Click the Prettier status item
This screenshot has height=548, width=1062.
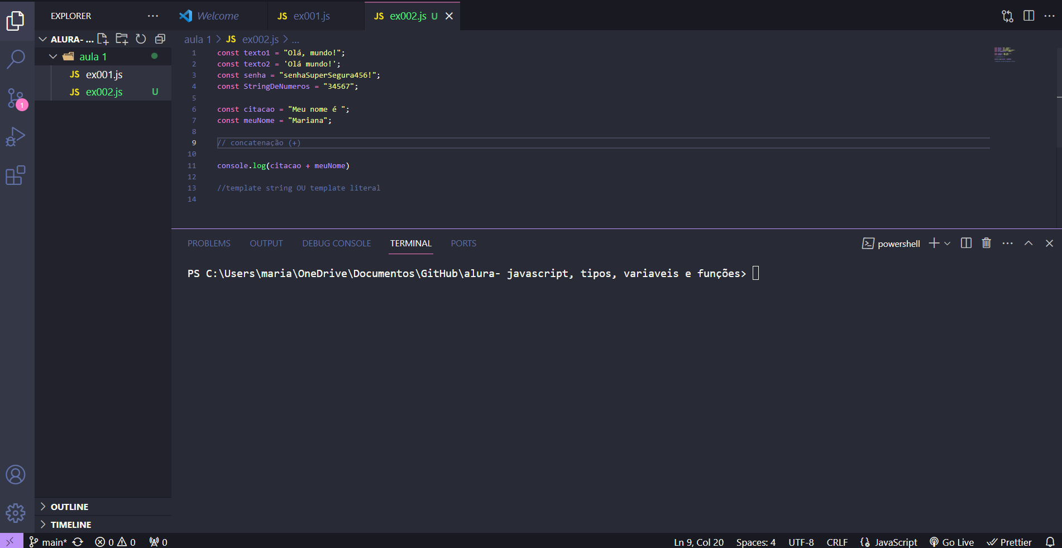[x=1009, y=542]
